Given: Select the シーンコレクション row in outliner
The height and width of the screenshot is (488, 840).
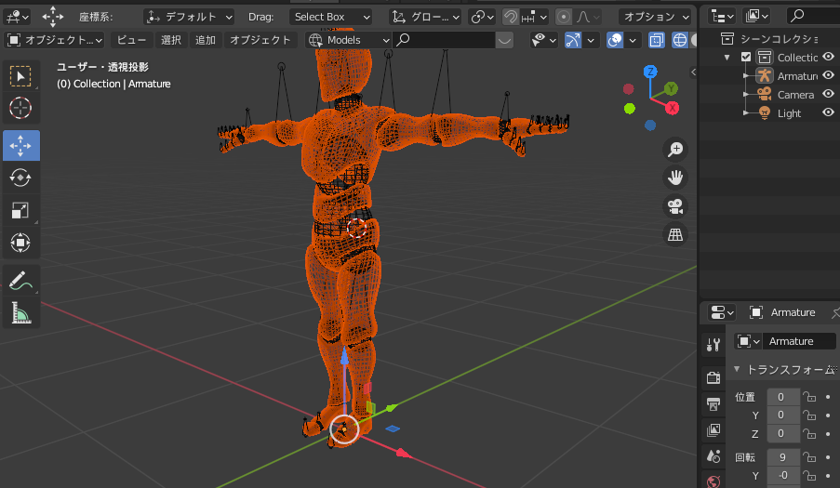Looking at the screenshot, I should (769, 38).
